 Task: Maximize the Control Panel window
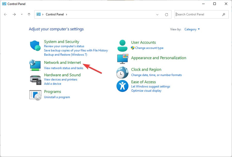tap(214, 4)
